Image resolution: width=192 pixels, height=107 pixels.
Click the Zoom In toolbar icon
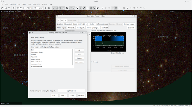[2, 8]
